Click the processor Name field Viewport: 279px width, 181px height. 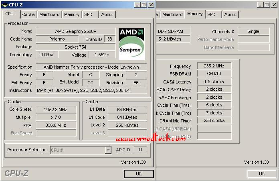(75, 31)
